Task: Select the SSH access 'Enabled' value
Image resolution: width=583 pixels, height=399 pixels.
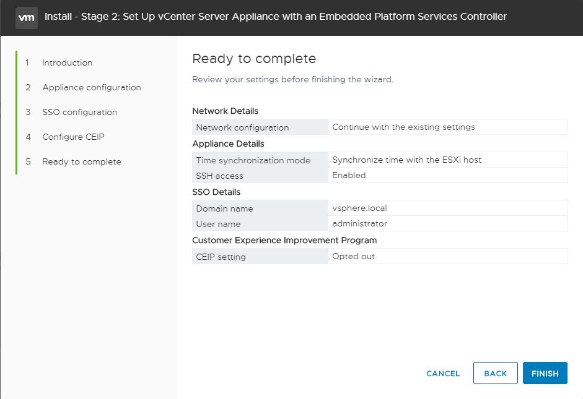Action: click(349, 175)
